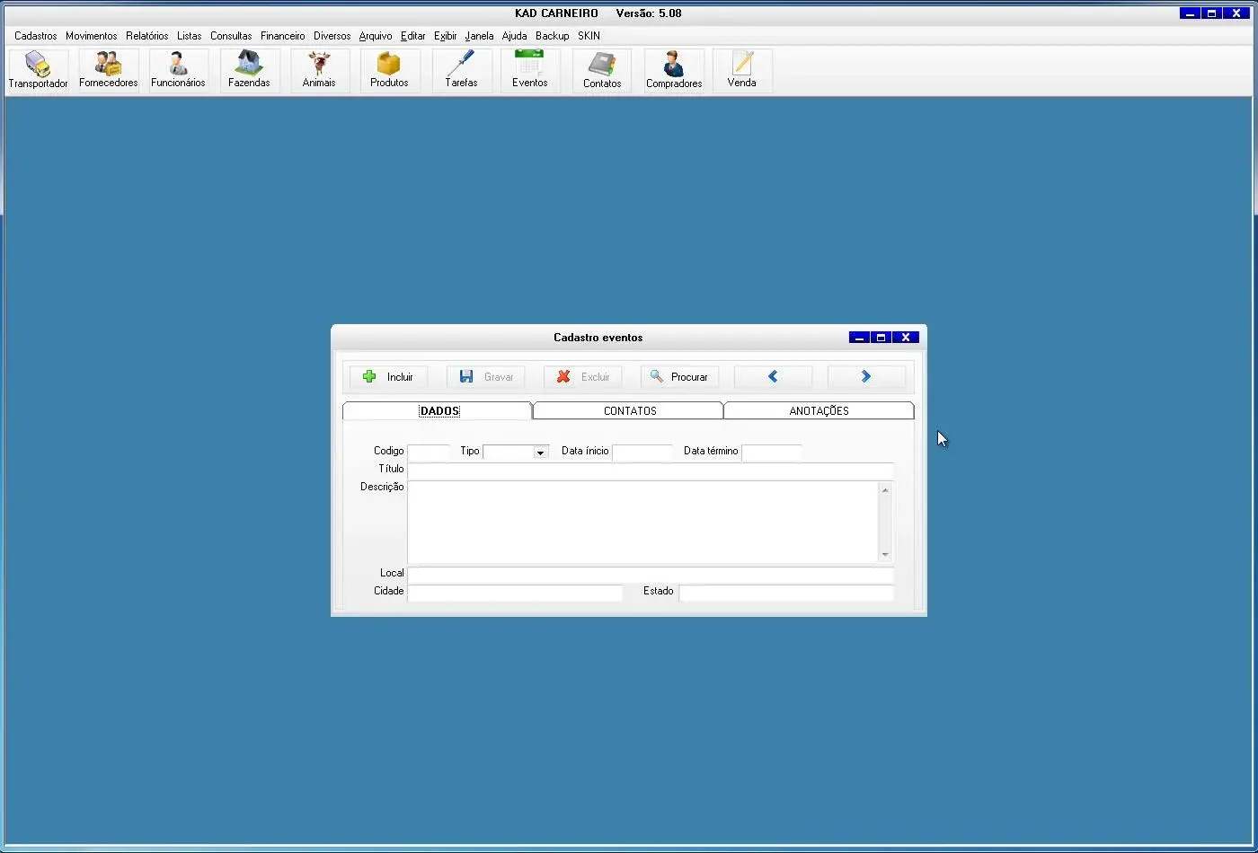
Task: Click the Título input field
Action: click(650, 470)
